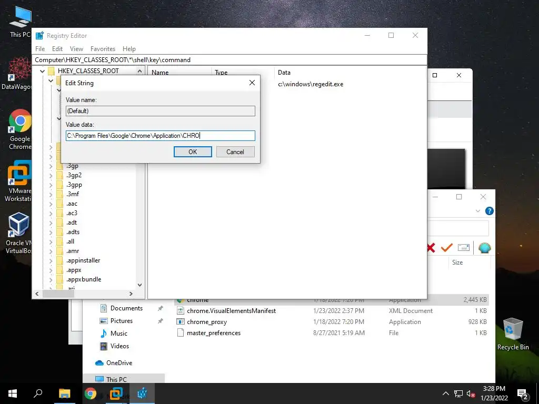Click the tree's horizontal scroll left arrow

click(x=37, y=294)
